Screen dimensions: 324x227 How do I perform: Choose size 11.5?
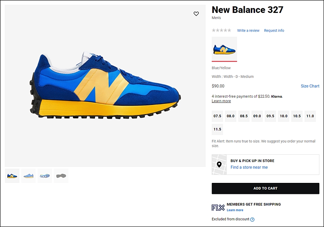click(x=218, y=129)
